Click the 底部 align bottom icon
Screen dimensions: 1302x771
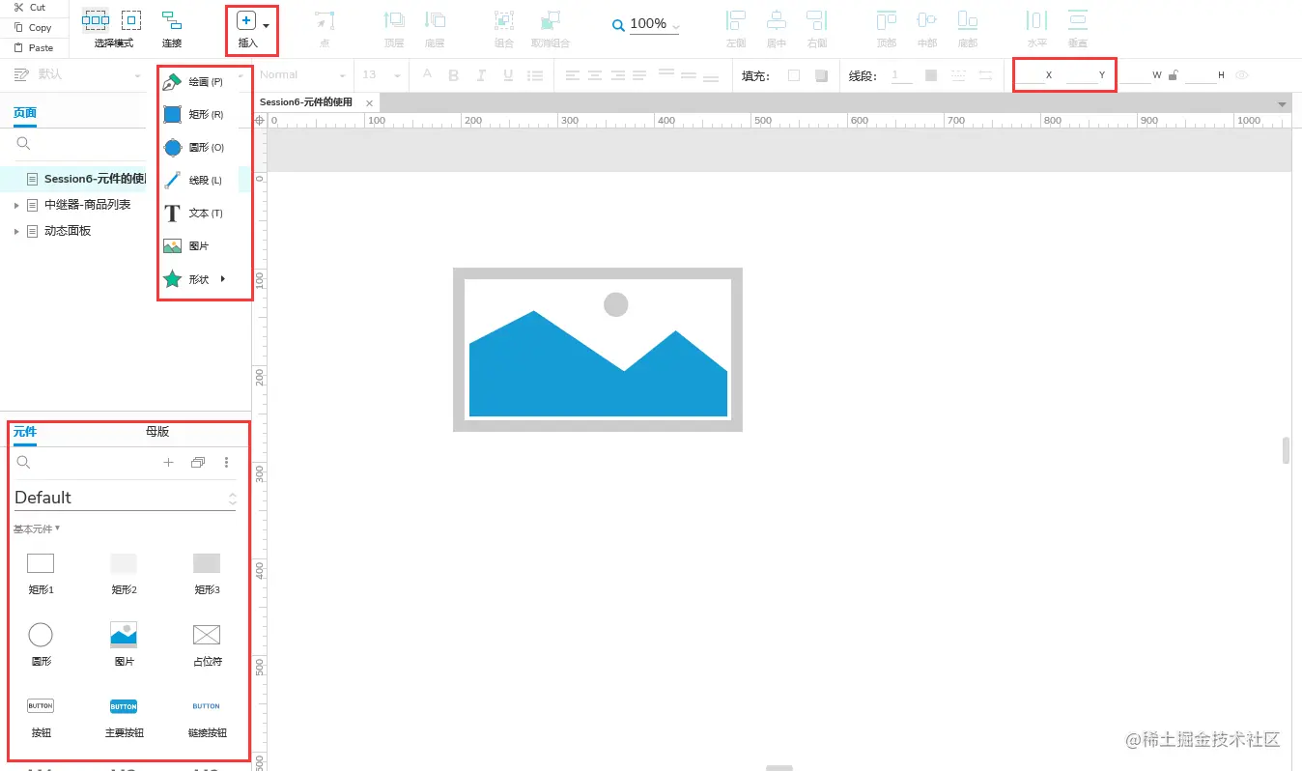click(968, 20)
